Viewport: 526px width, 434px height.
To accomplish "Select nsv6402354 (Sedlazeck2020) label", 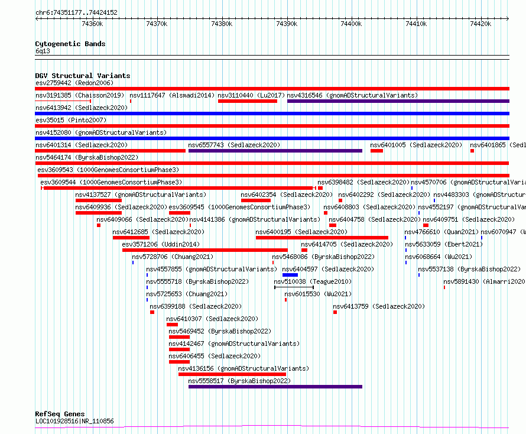I will point(287,195).
